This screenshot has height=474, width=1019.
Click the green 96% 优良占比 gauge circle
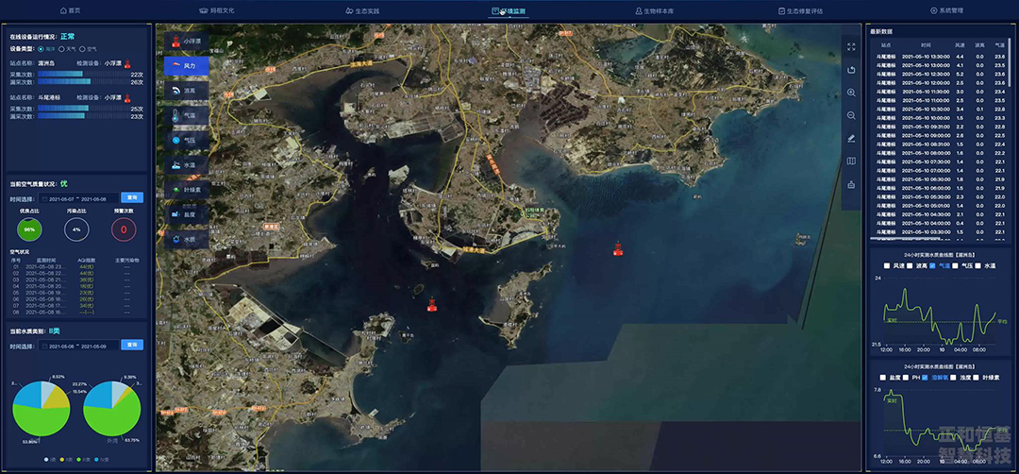[x=29, y=229]
